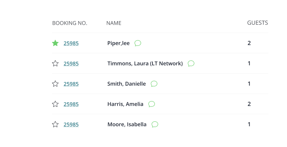Viewport: 287px width, 147px height.
Task: Open comment bubble next to Piper,lee
Action: point(138,43)
